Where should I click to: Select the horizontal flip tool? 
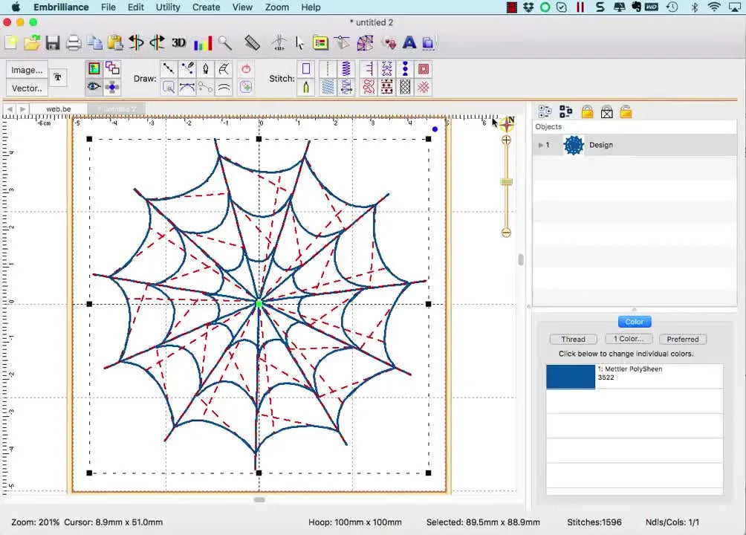coord(137,42)
